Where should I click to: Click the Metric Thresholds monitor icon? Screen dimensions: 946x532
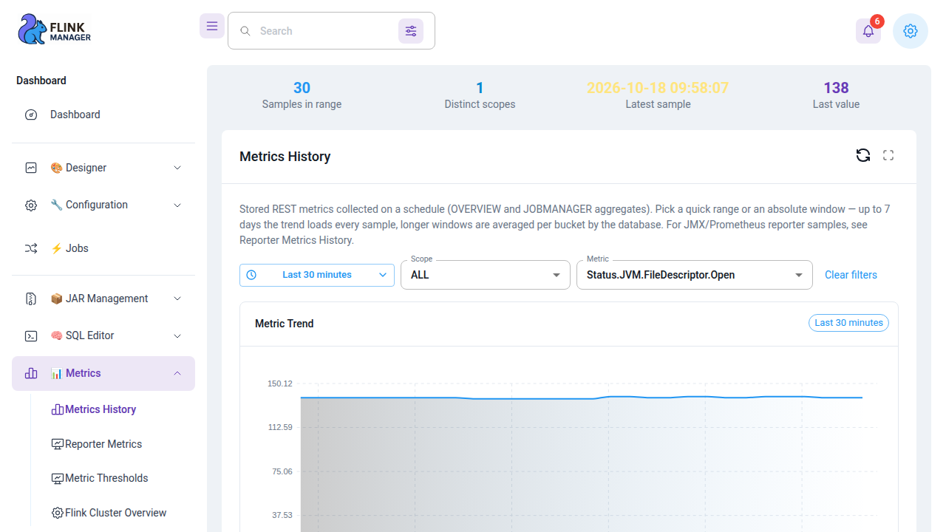click(x=58, y=478)
